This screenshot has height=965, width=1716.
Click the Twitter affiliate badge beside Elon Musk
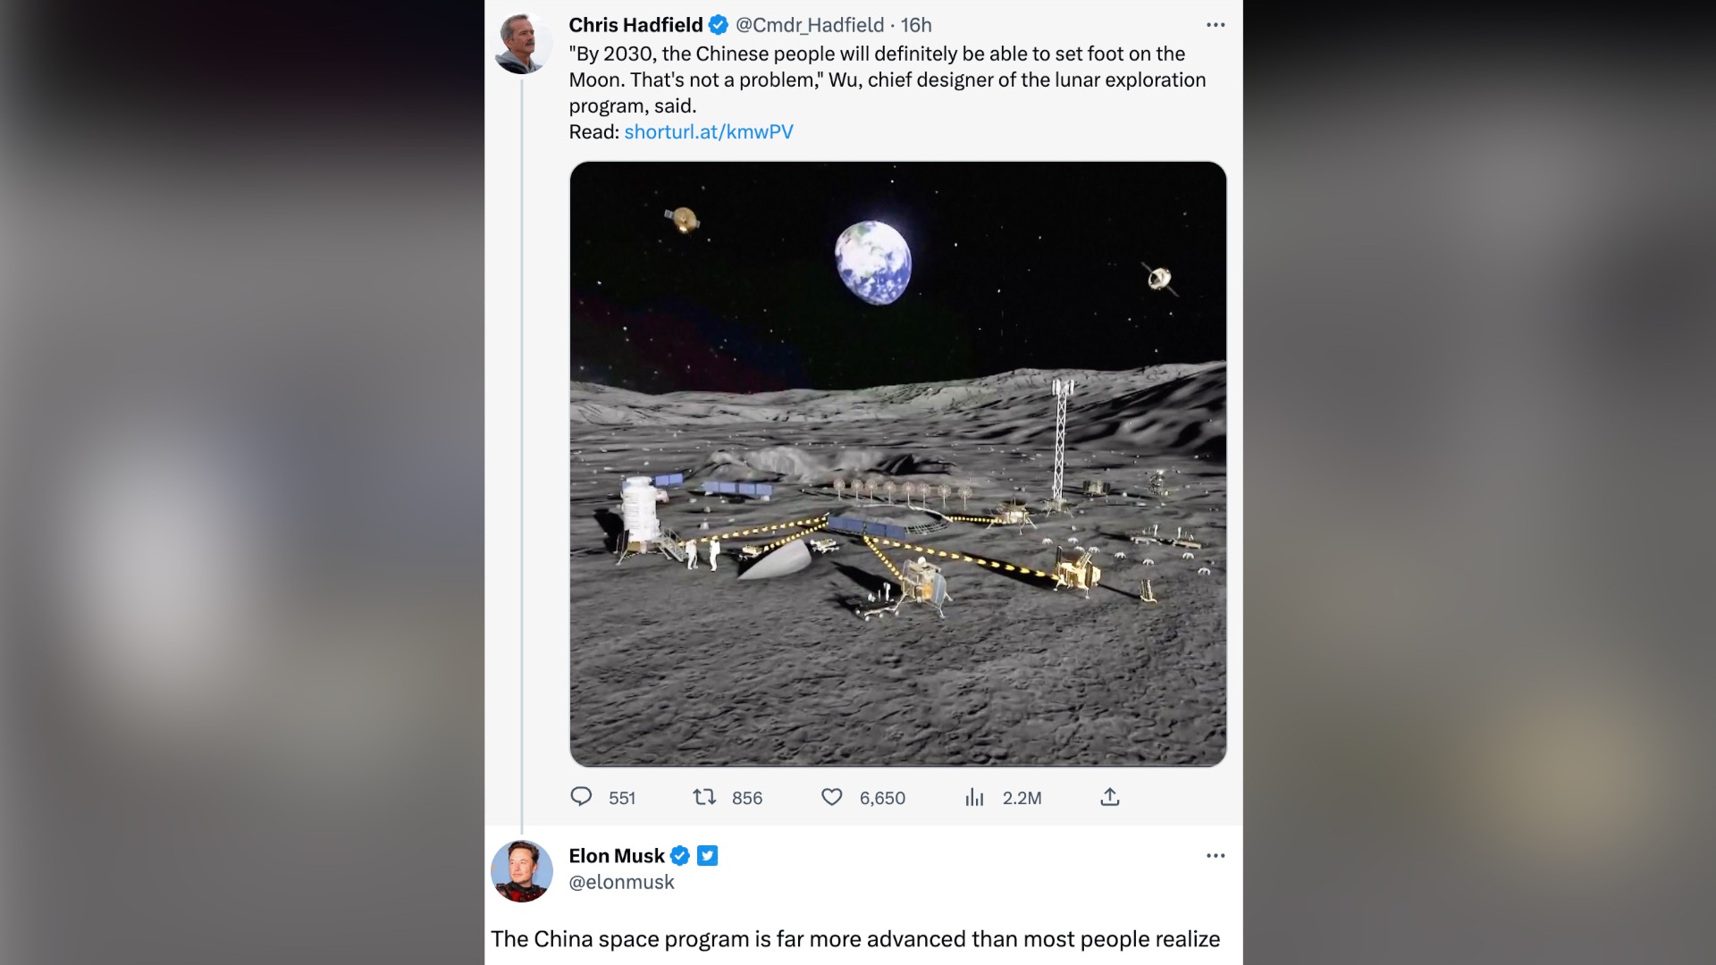[708, 856]
